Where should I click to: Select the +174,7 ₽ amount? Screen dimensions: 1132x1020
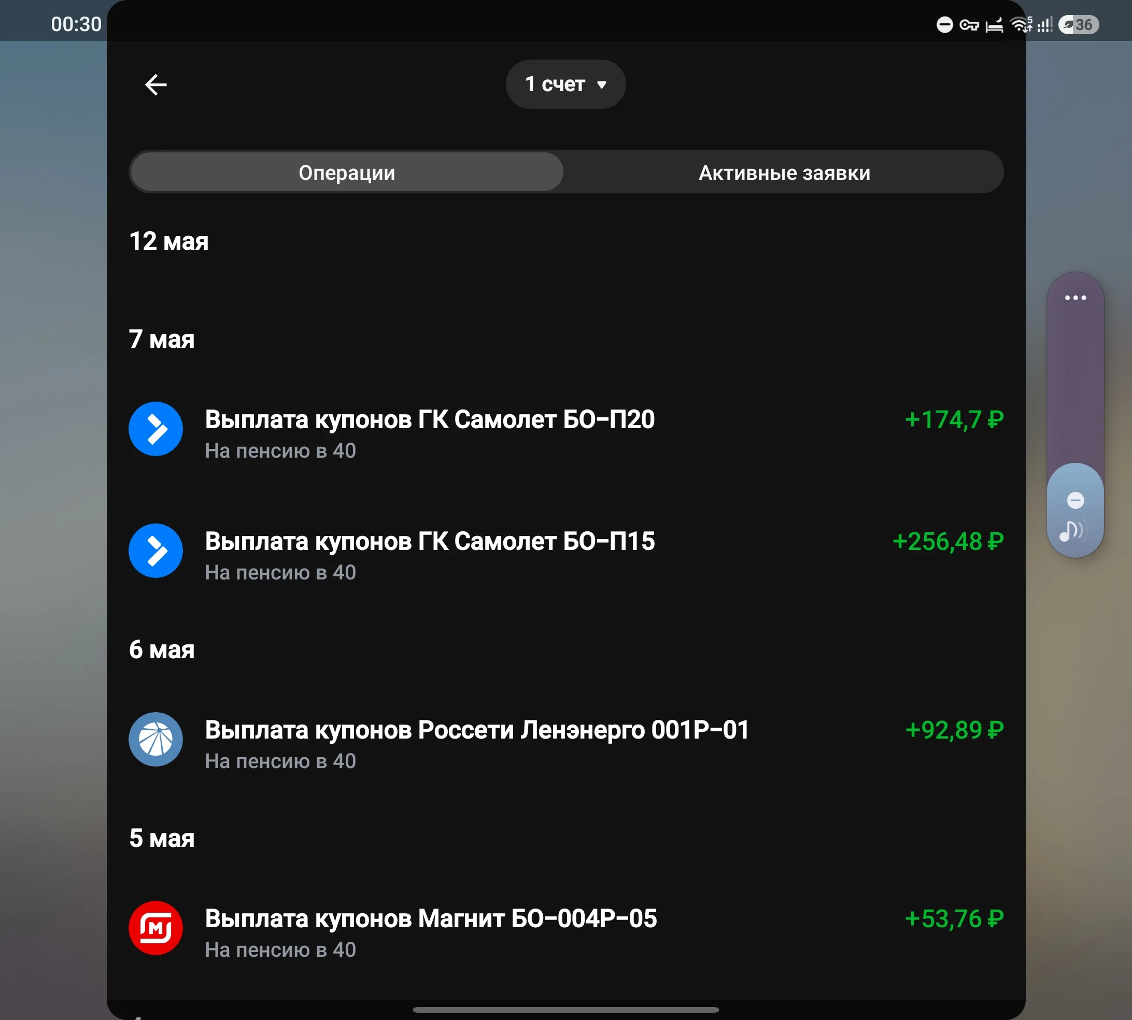(x=954, y=419)
